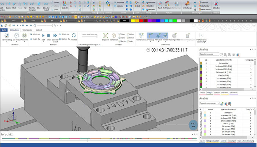The width and height of the screenshot is (257, 147).
Task: Open the Statistik tab in upper panel
Action: point(217,93)
